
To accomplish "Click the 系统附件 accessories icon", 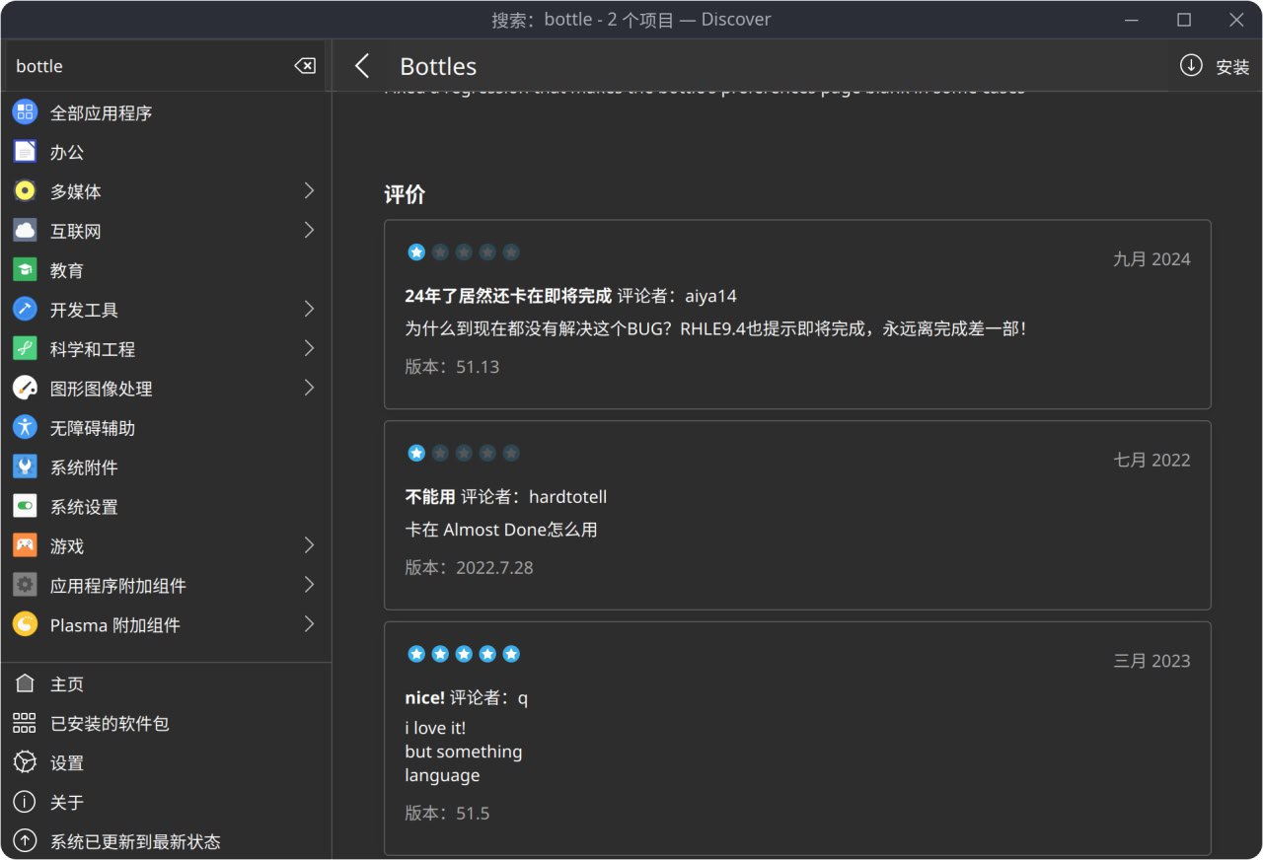I will (x=25, y=467).
